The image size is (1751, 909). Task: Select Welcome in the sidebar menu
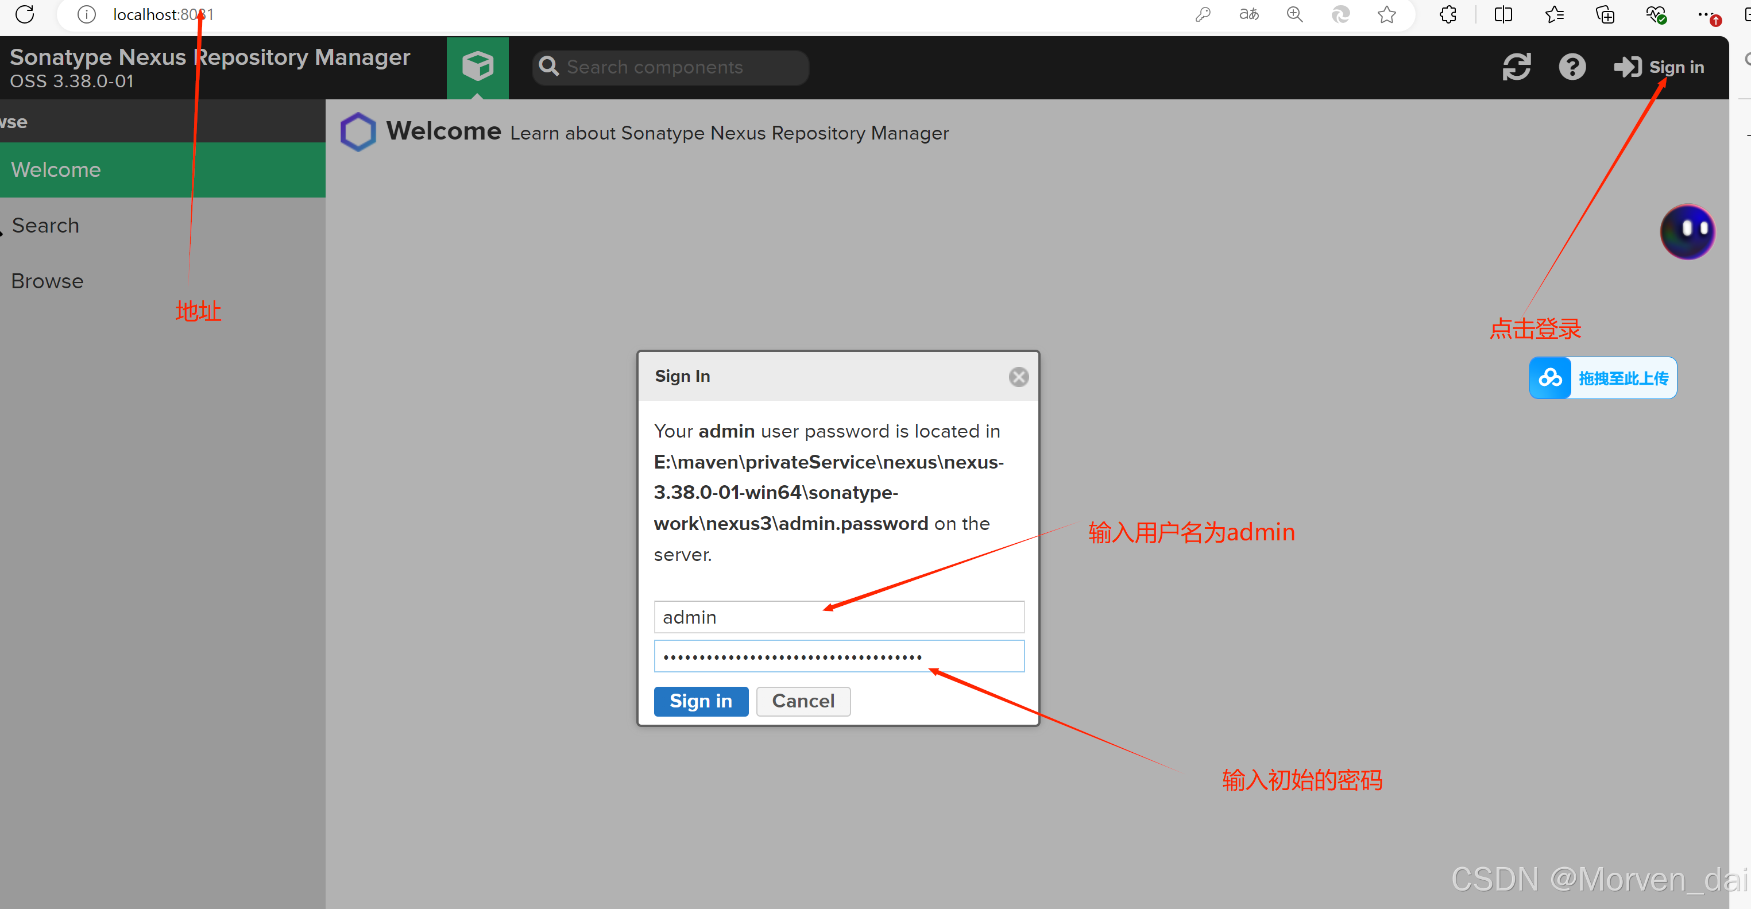pyautogui.click(x=56, y=170)
